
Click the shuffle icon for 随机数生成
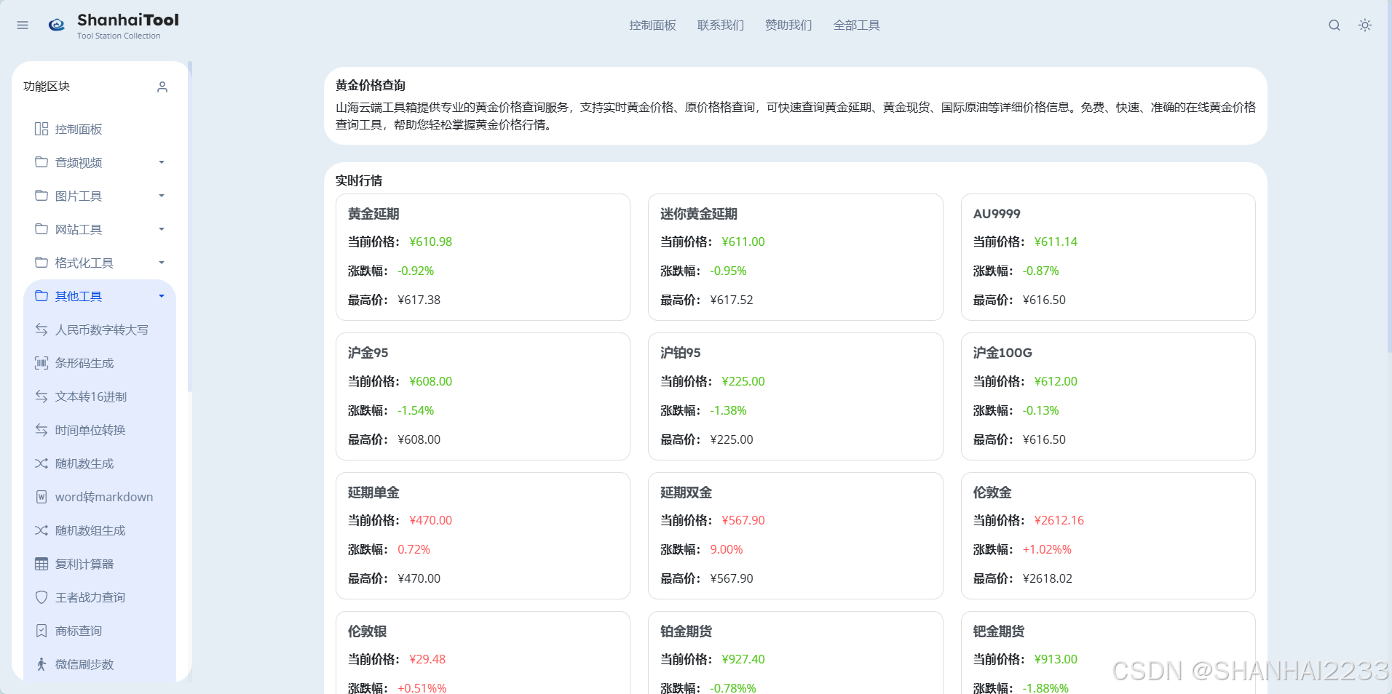coord(41,463)
